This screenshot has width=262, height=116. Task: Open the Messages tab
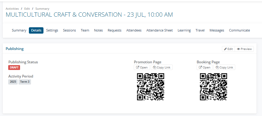point(217,31)
